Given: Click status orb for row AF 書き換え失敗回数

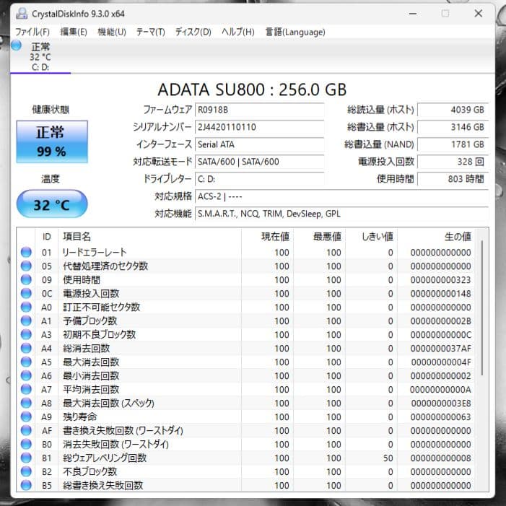Looking at the screenshot, I should [26, 430].
